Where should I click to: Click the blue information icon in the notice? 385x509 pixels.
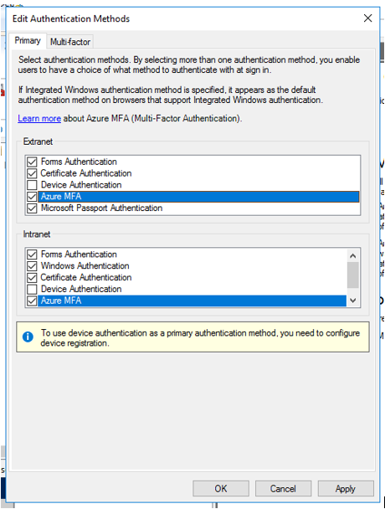pos(28,337)
